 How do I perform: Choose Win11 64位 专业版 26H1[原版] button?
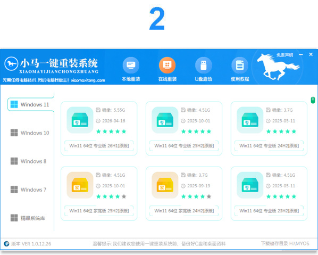coord(99,146)
